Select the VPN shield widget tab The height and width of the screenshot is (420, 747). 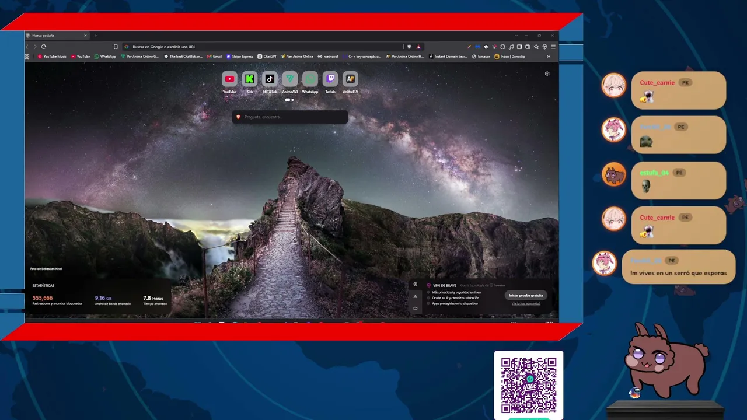(416, 285)
